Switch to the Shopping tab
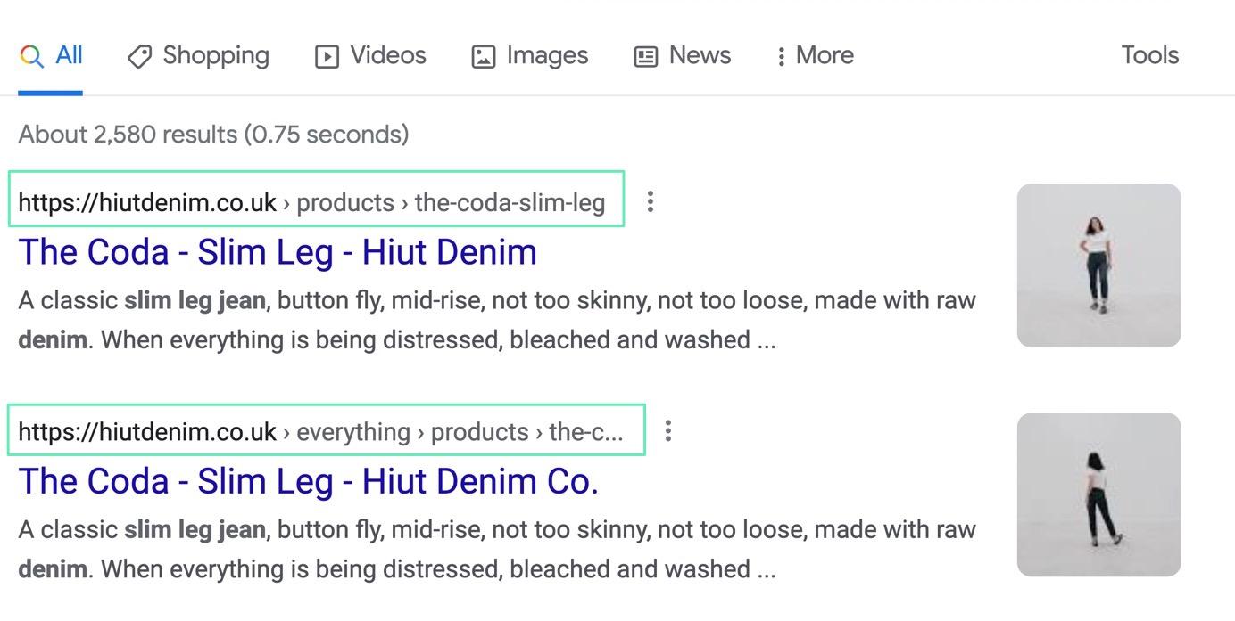This screenshot has width=1235, height=621. [x=198, y=55]
